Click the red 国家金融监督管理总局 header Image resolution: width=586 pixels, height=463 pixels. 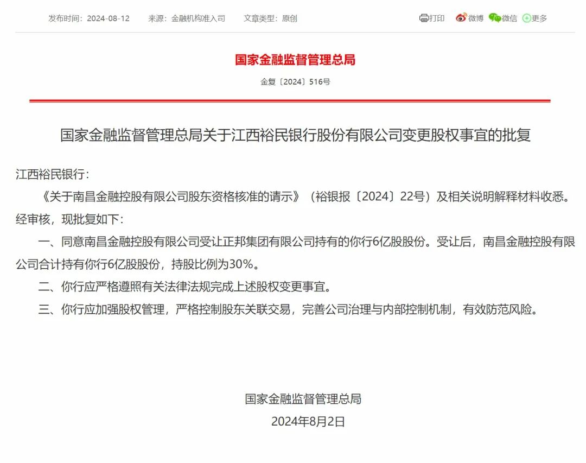point(295,60)
